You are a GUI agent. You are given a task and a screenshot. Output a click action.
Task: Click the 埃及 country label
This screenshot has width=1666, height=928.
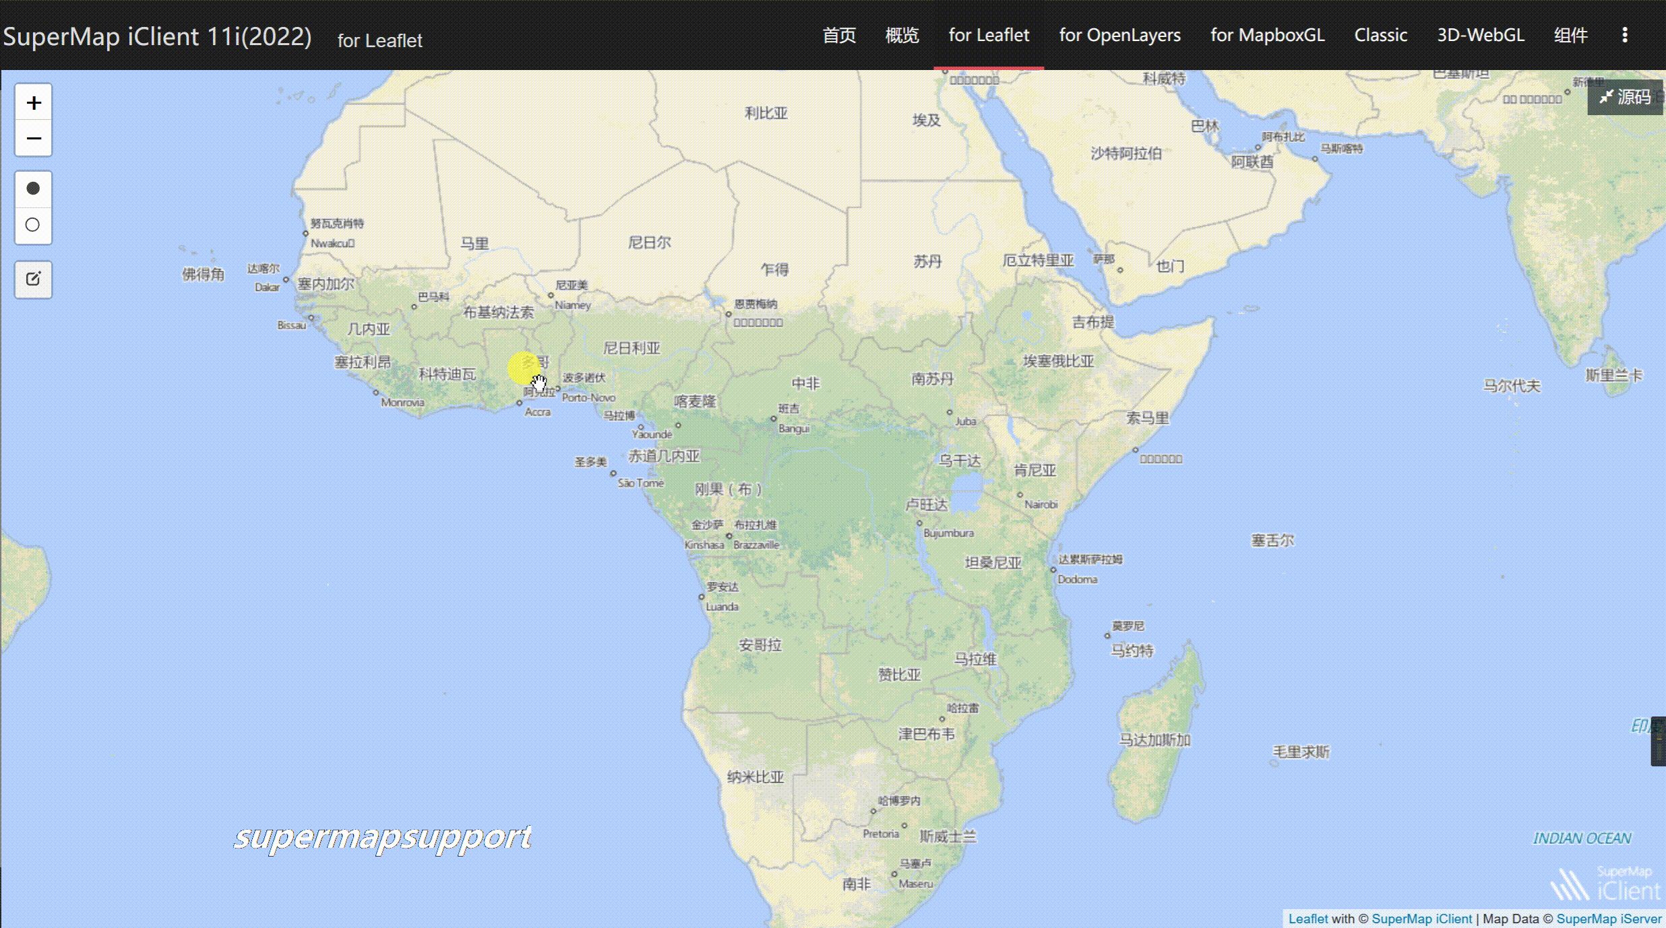pyautogui.click(x=926, y=120)
